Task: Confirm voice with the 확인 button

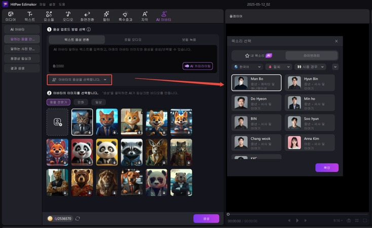Action: (327, 168)
